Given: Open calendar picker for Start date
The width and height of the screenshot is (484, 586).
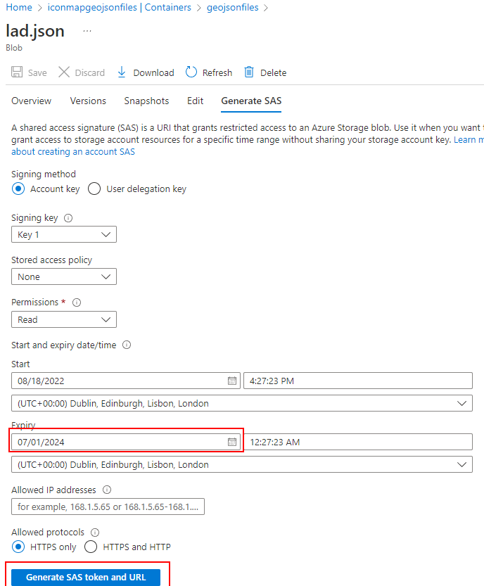Looking at the screenshot, I should 232,381.
